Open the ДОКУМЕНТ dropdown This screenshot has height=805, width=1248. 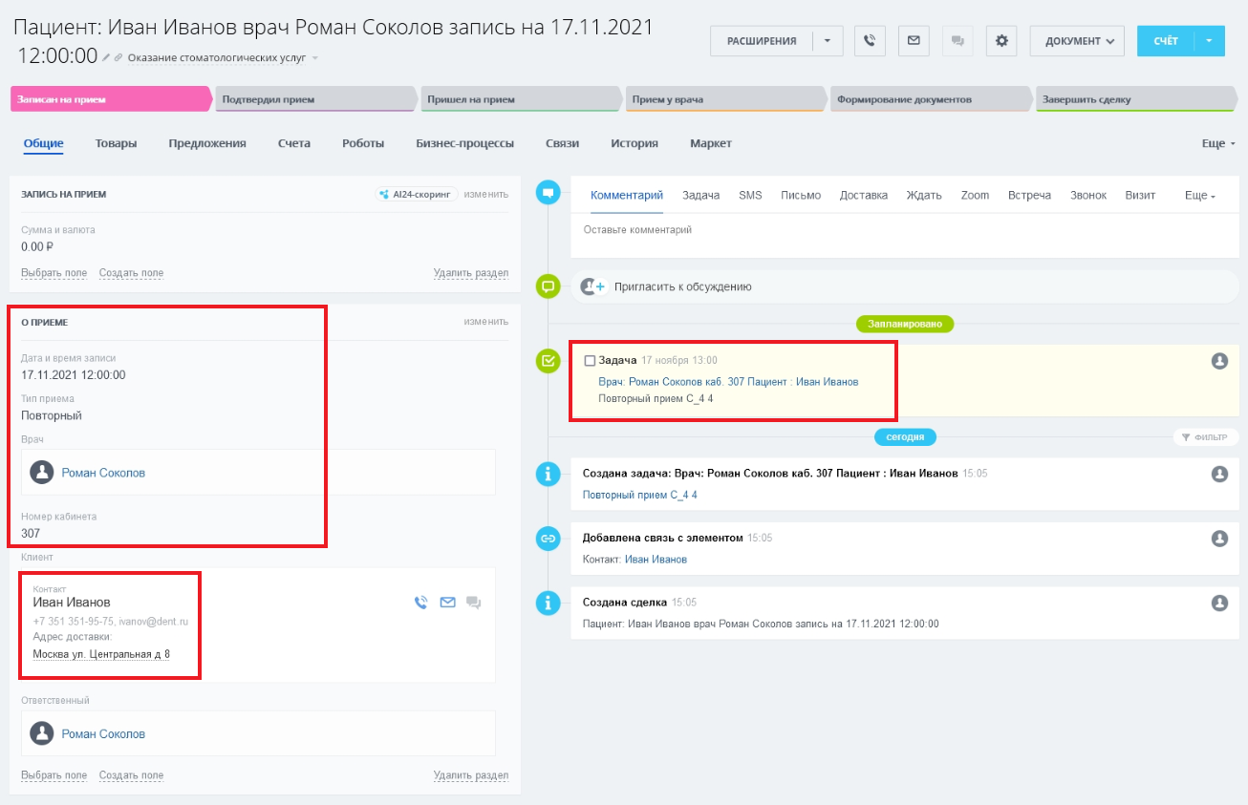click(x=1077, y=41)
